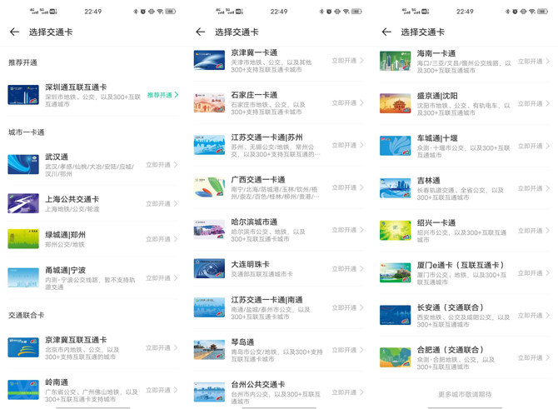
Task: Expand chevron next to 京津冀一卡通 立即开通
Action: pyautogui.click(x=361, y=61)
